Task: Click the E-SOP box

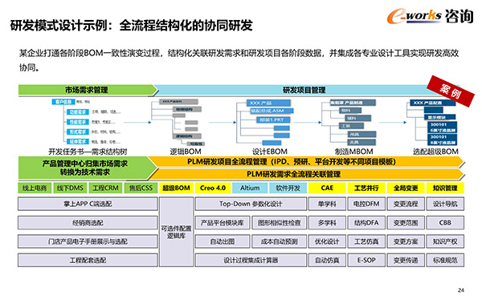Action: pos(366,261)
